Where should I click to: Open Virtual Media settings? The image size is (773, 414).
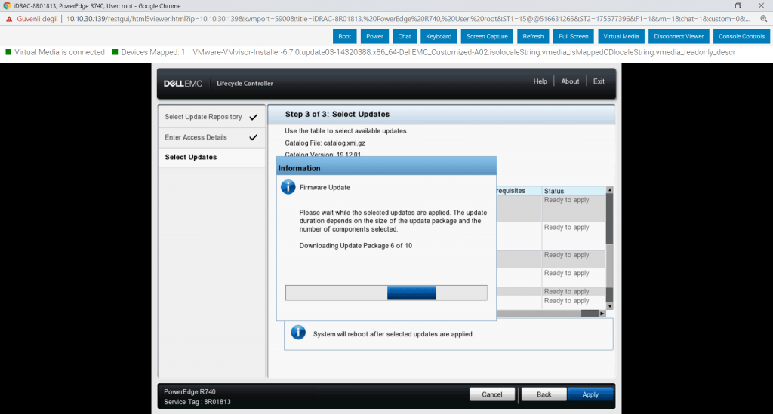click(x=621, y=36)
